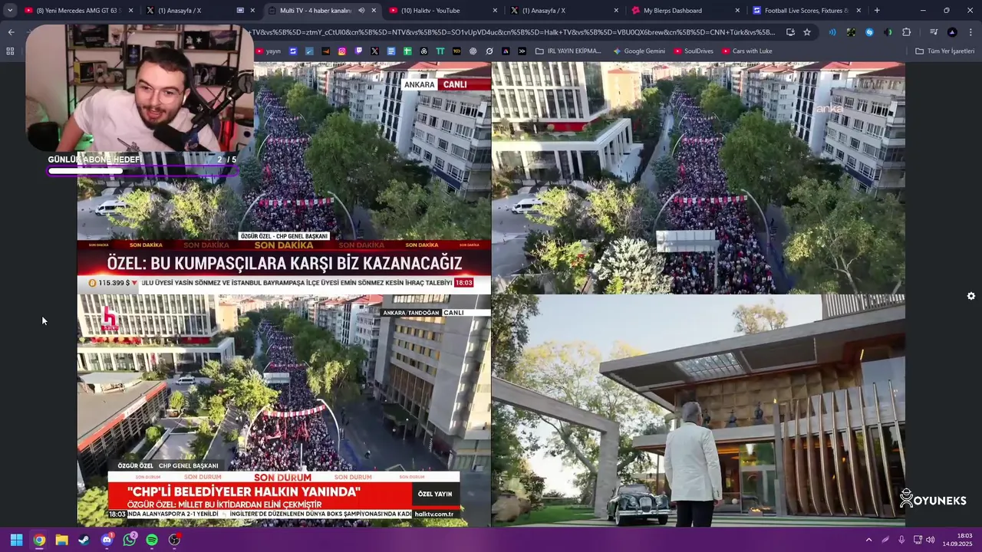Click the top-right ANKA stream video
Screen dimensions: 982x552
pos(698,178)
